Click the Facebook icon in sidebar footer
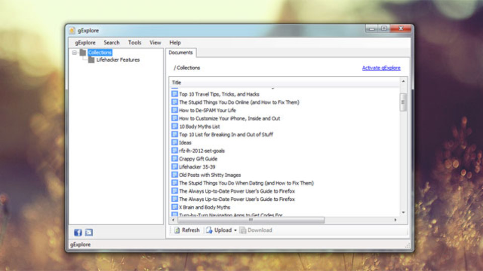 [x=78, y=232]
